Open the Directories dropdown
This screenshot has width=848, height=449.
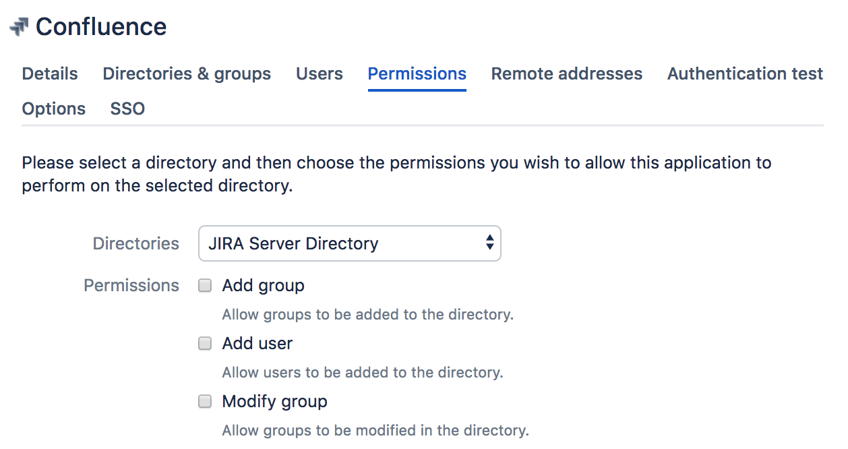tap(350, 243)
